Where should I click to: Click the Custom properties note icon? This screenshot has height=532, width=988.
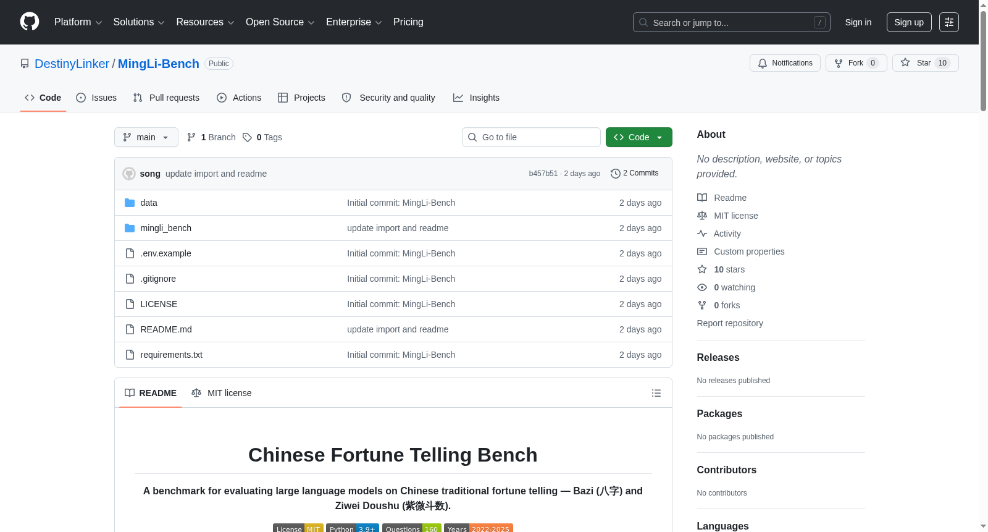pyautogui.click(x=702, y=251)
